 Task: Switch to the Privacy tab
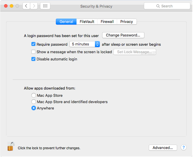click(127, 22)
